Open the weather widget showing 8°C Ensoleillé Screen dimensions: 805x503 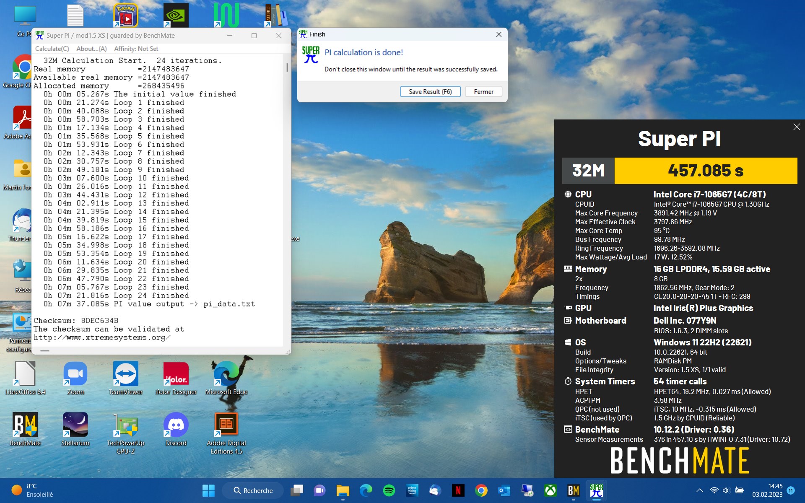coord(33,490)
